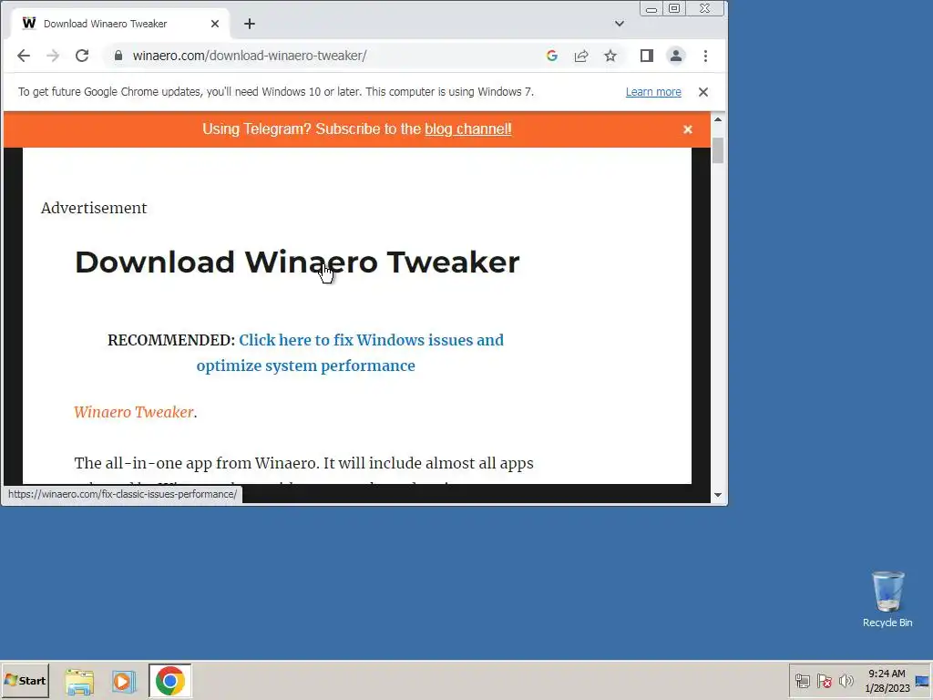This screenshot has height=700, width=933.
Task: Click the greyed forward navigation arrow
Action: click(x=53, y=56)
